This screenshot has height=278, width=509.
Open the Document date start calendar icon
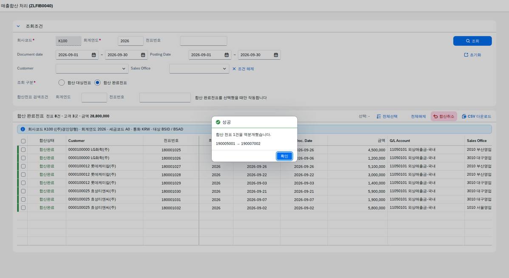click(x=94, y=55)
